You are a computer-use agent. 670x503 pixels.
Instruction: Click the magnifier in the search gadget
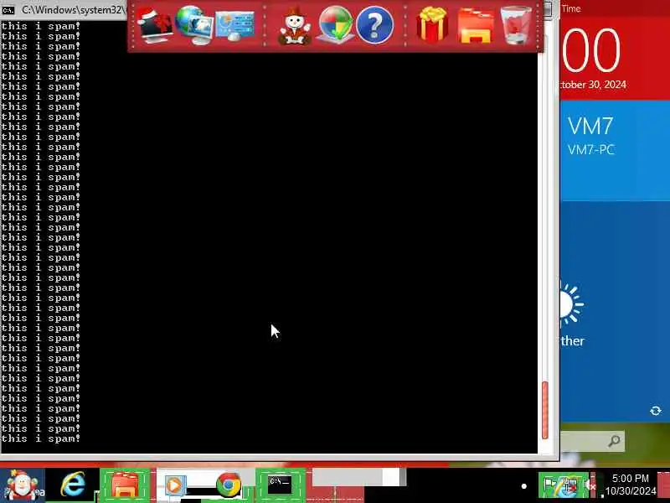(615, 441)
